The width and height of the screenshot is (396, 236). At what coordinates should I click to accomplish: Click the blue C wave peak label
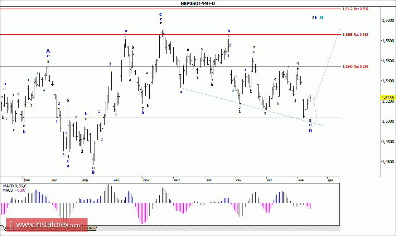(161, 14)
